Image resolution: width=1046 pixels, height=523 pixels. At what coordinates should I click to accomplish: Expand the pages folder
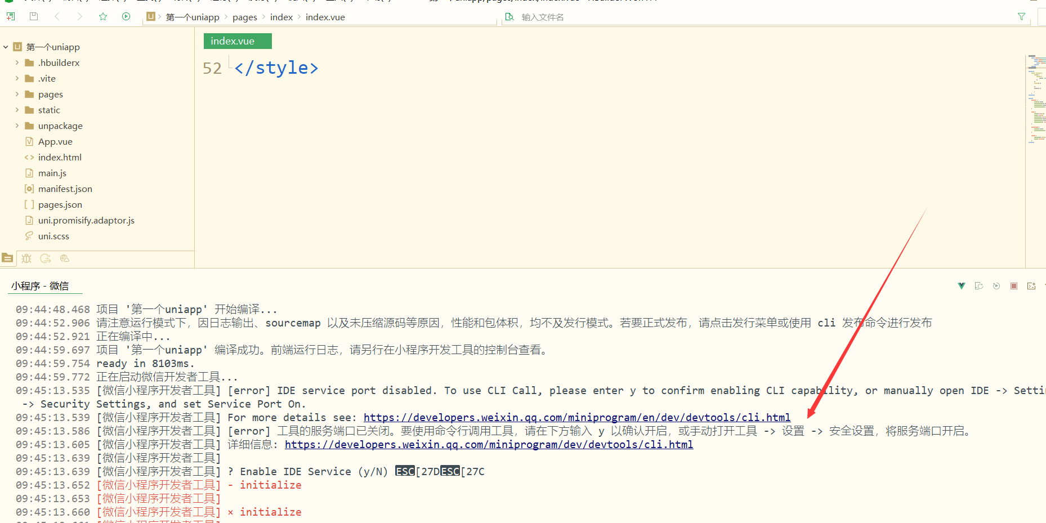pyautogui.click(x=17, y=94)
